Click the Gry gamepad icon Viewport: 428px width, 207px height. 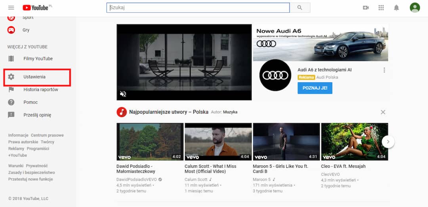tap(11, 30)
